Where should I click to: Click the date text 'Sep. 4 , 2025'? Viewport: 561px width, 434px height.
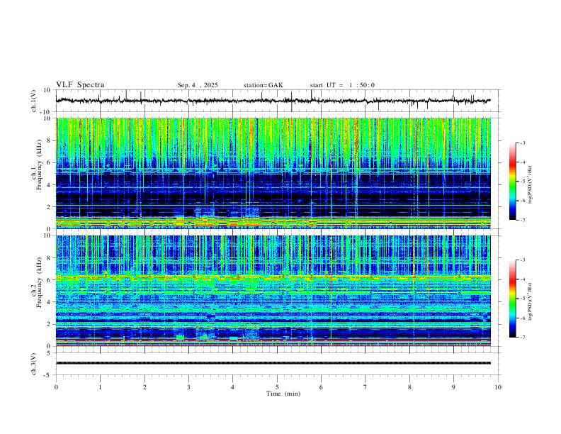point(198,85)
